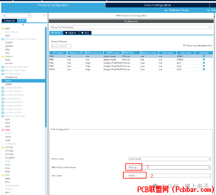Open the Software Packs menu

point(177,10)
